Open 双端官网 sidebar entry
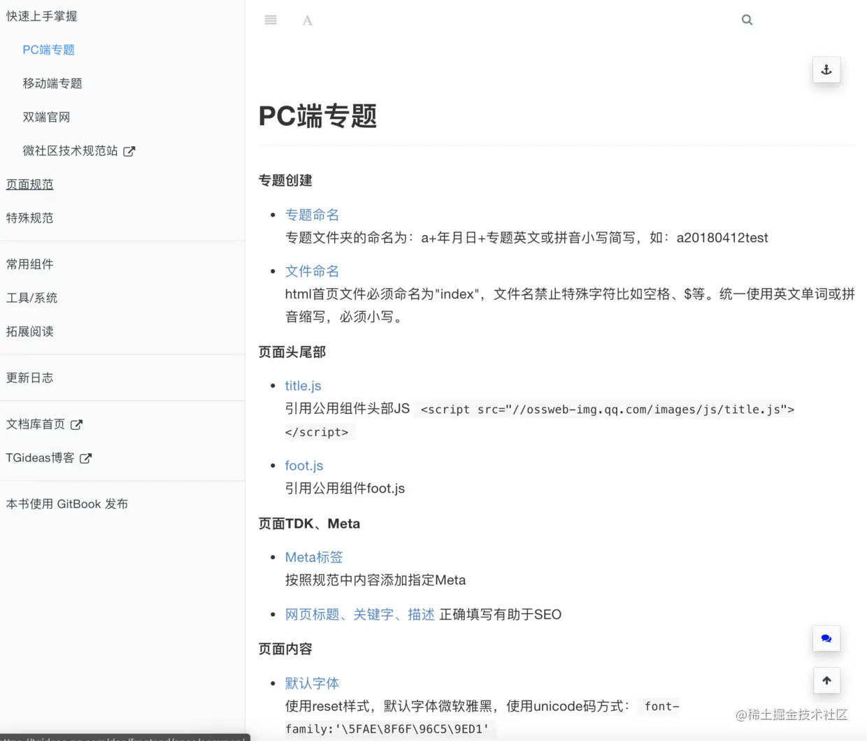The width and height of the screenshot is (867, 741). [x=46, y=117]
